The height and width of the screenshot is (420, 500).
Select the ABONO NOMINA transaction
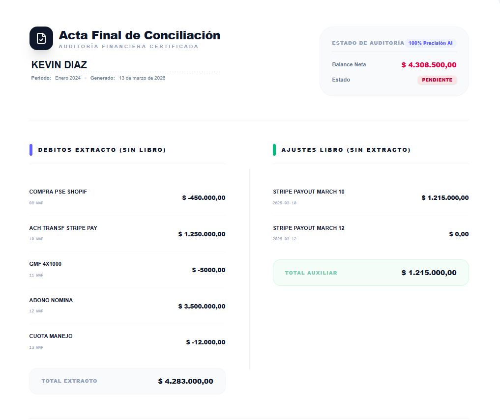(127, 306)
